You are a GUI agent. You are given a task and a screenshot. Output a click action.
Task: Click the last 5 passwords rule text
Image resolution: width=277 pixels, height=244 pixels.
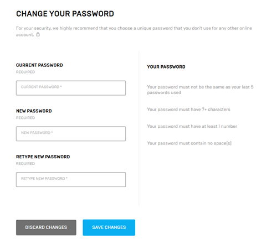[x=201, y=90]
